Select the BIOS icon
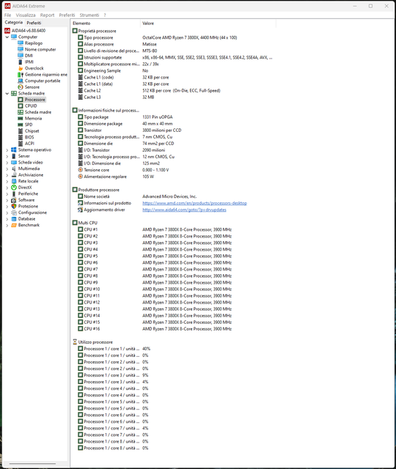The height and width of the screenshot is (469, 396). [21, 137]
